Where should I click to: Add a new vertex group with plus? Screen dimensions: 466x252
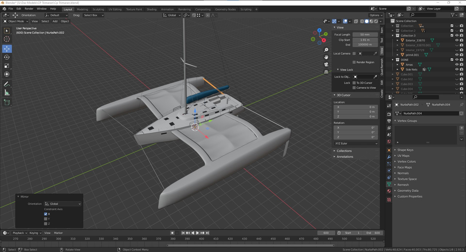pyautogui.click(x=462, y=128)
